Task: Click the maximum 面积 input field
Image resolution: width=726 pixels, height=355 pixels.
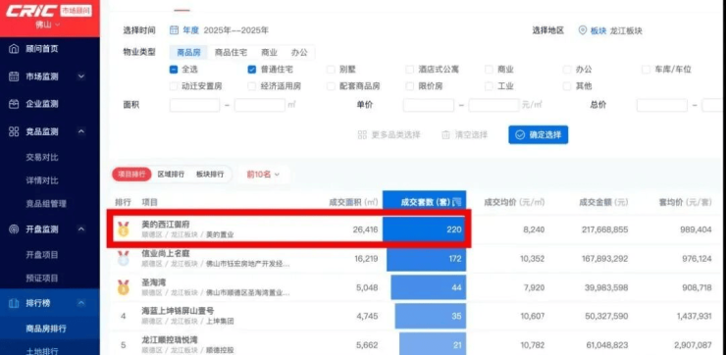Action: click(260, 105)
